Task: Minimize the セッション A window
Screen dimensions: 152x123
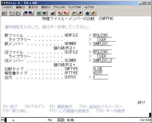Action: (140, 3)
